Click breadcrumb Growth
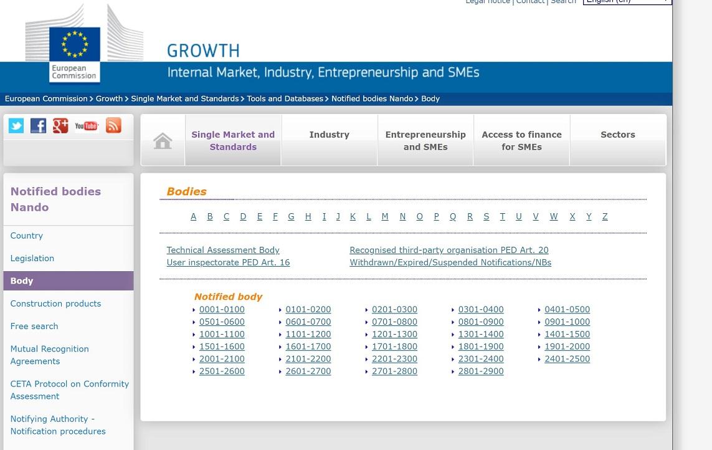The width and height of the screenshot is (712, 450). click(109, 98)
